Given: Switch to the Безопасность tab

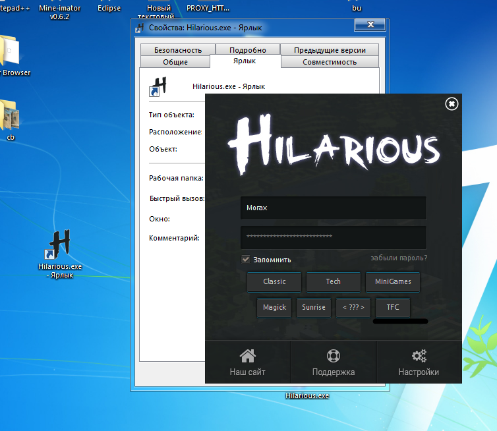Looking at the screenshot, I should click(178, 50).
